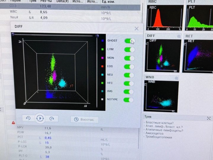213x160 pixels.
Task: Select the P-LCR value 39,0
Action: tap(48, 147)
